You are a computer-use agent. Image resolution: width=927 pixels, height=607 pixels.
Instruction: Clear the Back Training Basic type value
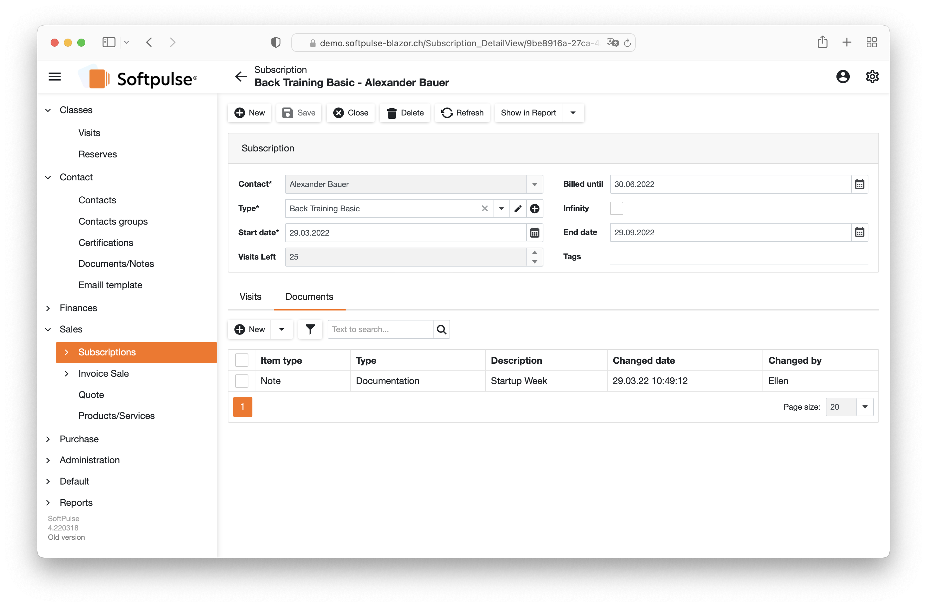484,208
